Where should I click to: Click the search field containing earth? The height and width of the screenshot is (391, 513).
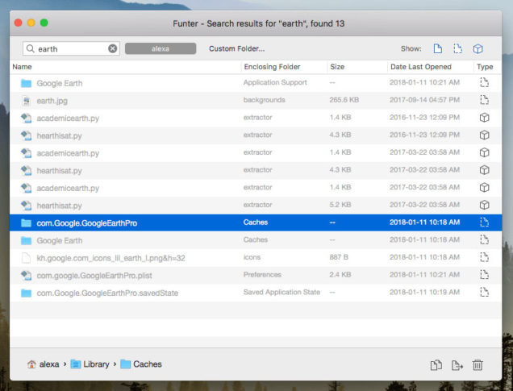71,48
